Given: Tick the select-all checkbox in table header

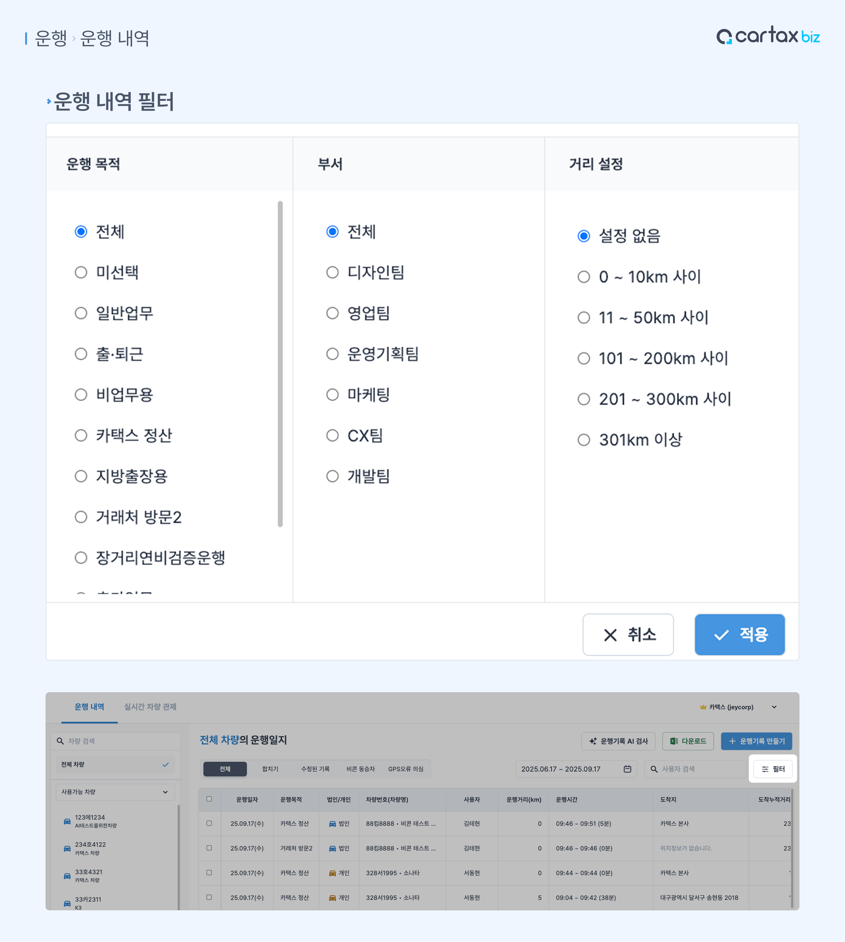Looking at the screenshot, I should pyautogui.click(x=210, y=799).
